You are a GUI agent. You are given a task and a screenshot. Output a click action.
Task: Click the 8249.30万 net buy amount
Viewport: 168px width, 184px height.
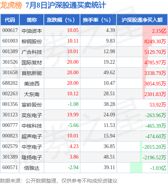(x=155, y=41)
